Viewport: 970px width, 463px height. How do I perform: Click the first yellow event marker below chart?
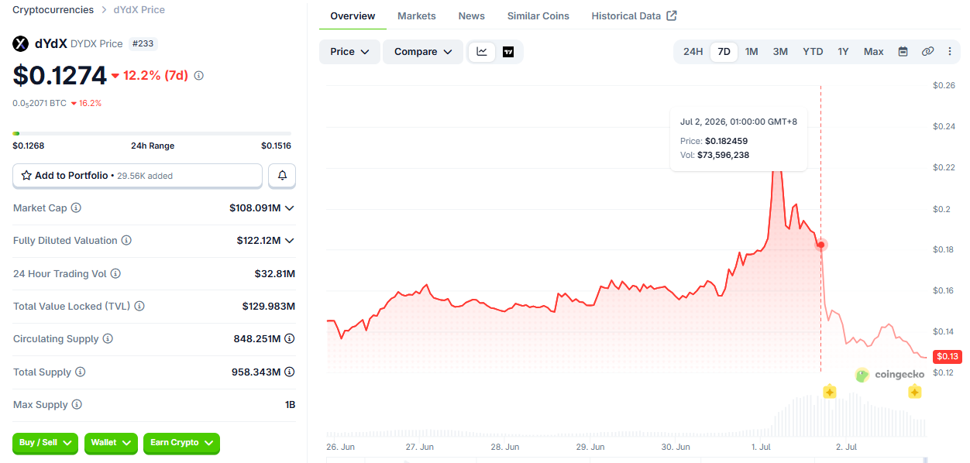[x=830, y=392]
